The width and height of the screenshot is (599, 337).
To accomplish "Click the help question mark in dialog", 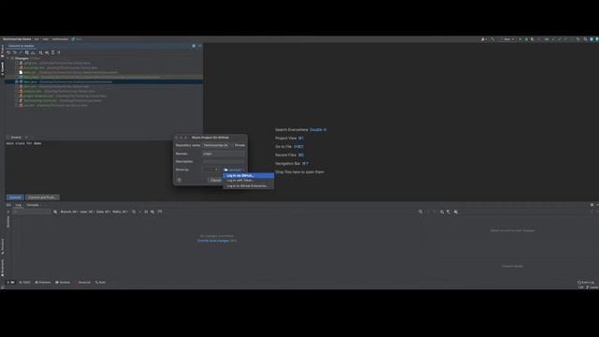I will click(x=179, y=180).
